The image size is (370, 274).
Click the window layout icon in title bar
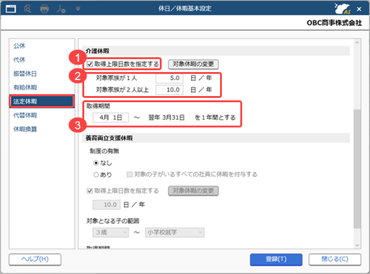point(11,9)
